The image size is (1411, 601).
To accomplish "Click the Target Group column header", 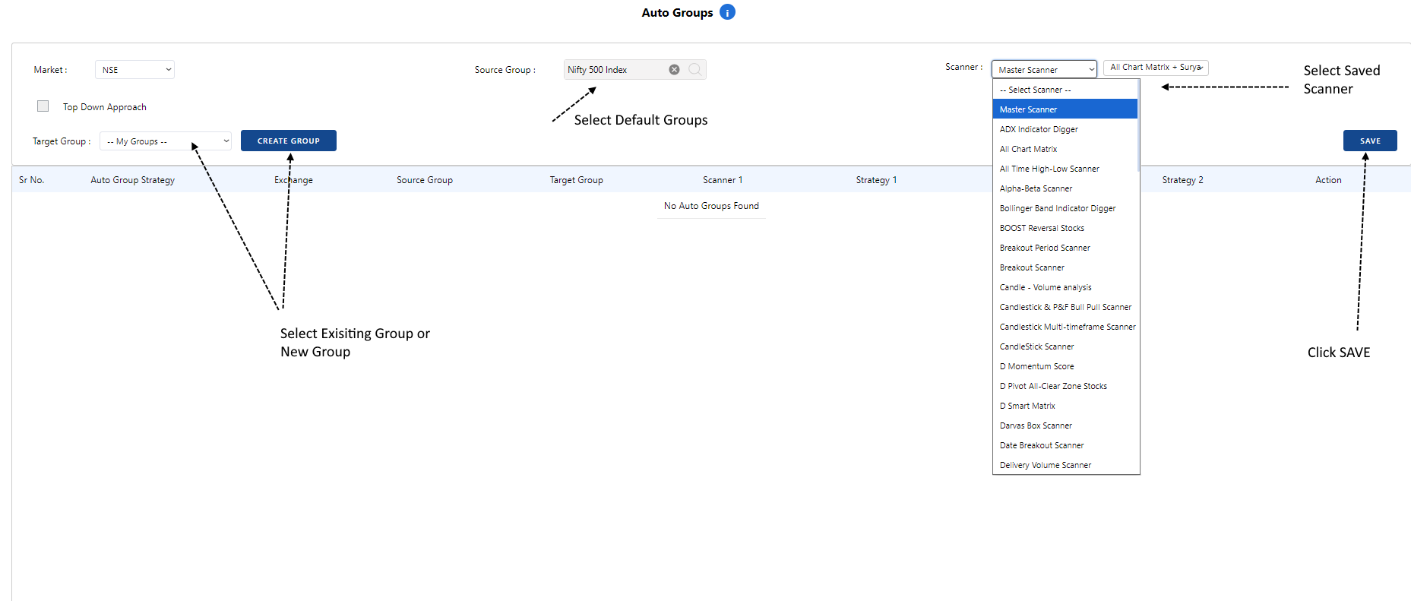I will (577, 180).
